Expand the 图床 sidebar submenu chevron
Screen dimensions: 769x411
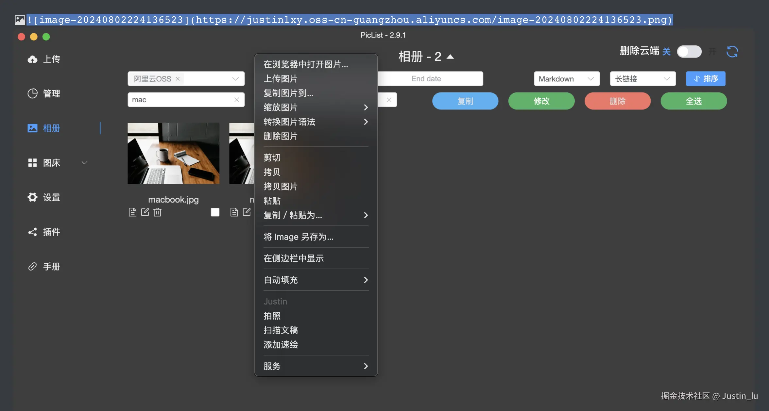click(84, 163)
